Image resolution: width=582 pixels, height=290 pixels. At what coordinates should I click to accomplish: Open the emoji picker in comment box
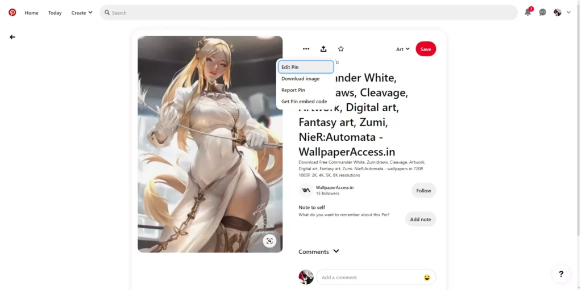tap(427, 278)
